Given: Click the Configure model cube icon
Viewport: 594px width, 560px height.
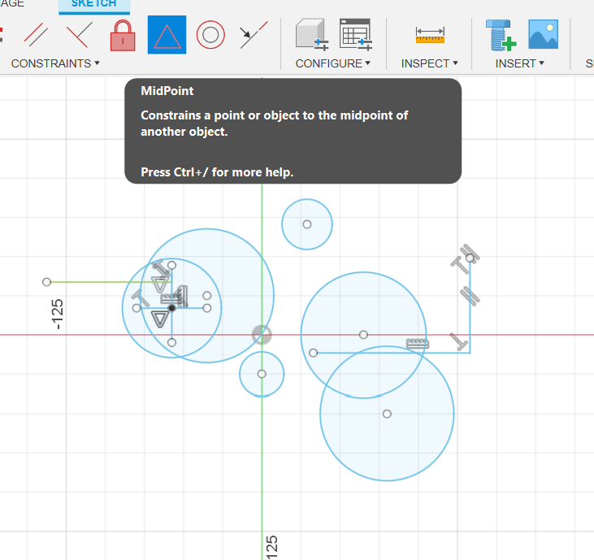Looking at the screenshot, I should point(312,35).
